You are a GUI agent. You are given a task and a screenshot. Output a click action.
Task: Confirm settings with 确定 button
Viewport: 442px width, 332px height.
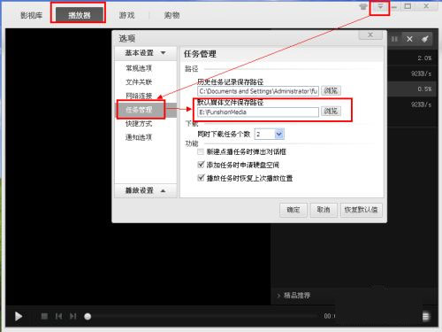[x=293, y=210]
